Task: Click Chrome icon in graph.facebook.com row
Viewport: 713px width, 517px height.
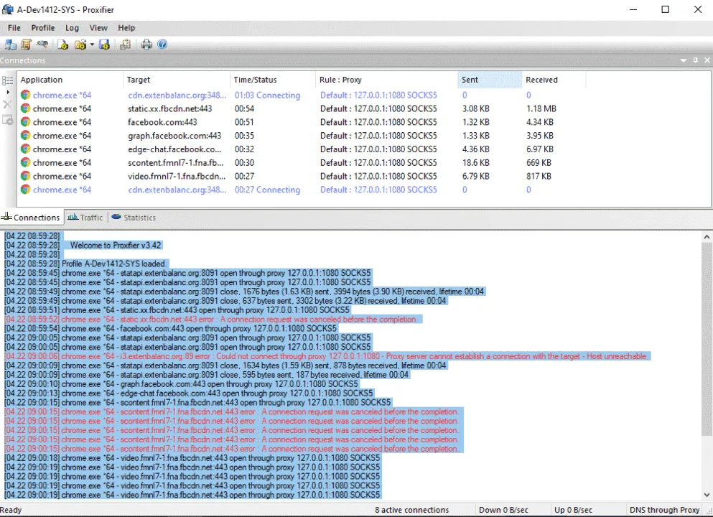Action: point(25,136)
